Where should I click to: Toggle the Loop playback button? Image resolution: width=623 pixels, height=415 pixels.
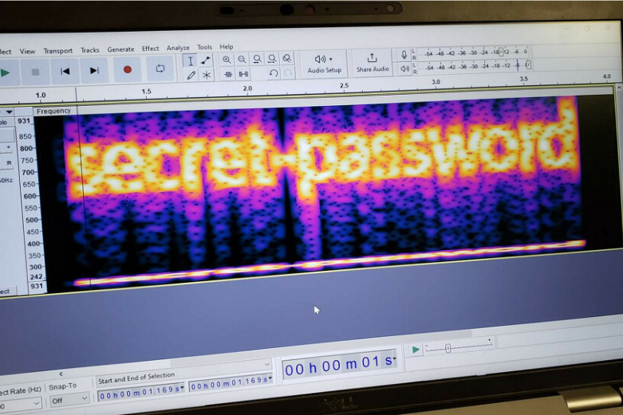click(x=160, y=69)
